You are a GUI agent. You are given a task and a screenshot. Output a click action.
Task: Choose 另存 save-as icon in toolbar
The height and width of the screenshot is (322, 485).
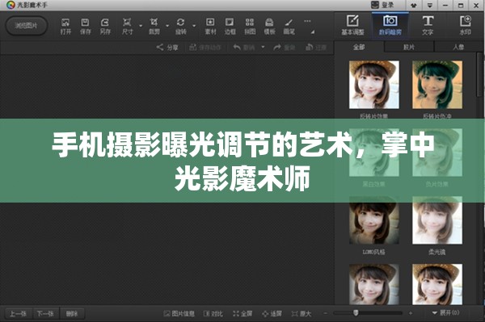pyautogui.click(x=105, y=26)
